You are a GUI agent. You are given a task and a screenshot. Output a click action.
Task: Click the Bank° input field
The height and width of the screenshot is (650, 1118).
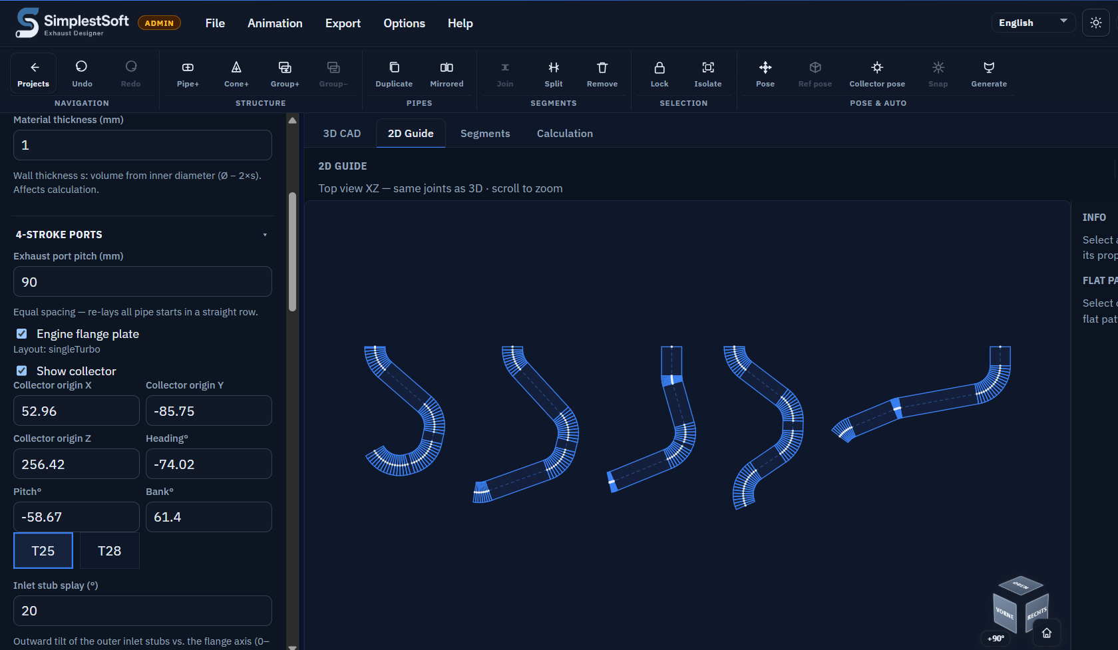(209, 517)
